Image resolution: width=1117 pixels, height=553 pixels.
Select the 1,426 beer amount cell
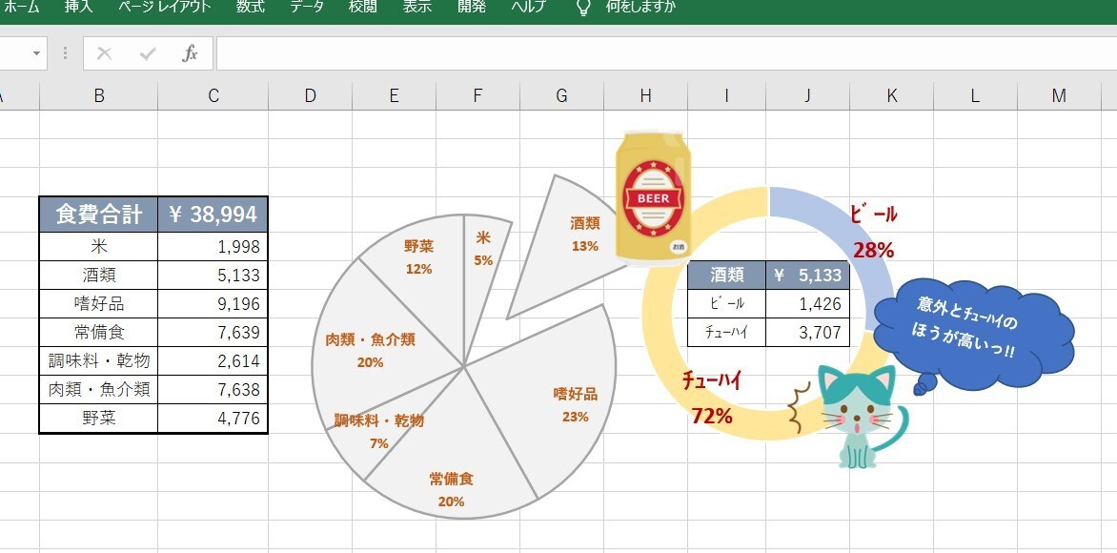(x=808, y=303)
